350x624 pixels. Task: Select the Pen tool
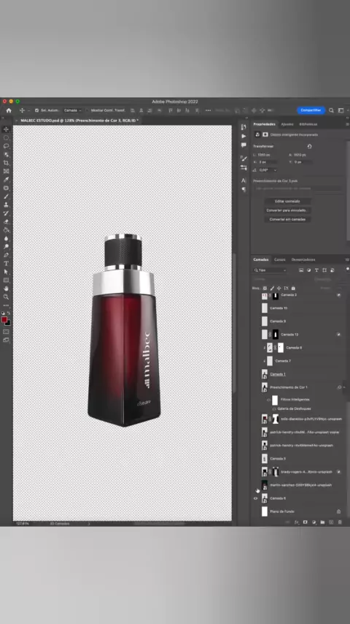6,255
